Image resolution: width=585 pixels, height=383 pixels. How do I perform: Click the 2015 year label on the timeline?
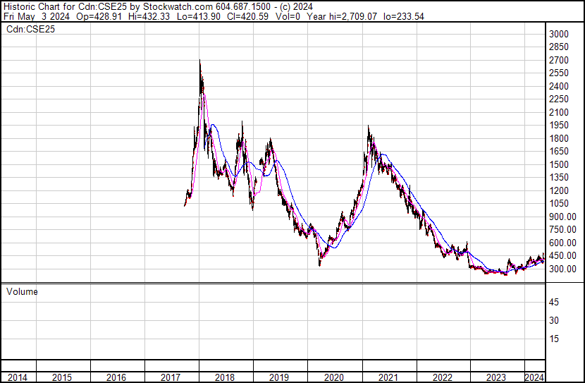[62, 377]
